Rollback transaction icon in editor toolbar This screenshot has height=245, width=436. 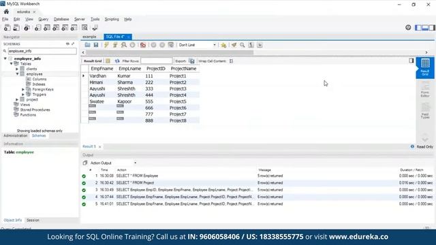(x=162, y=45)
